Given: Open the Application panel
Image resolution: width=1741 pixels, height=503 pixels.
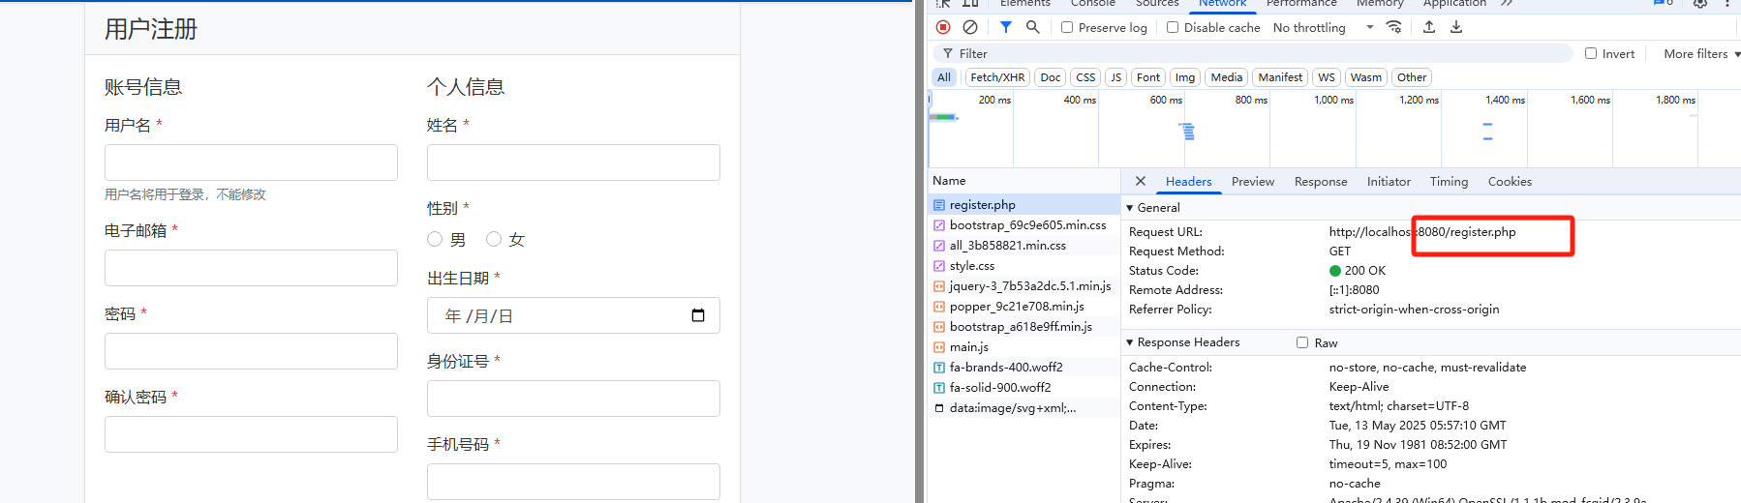Looking at the screenshot, I should click(x=1454, y=4).
